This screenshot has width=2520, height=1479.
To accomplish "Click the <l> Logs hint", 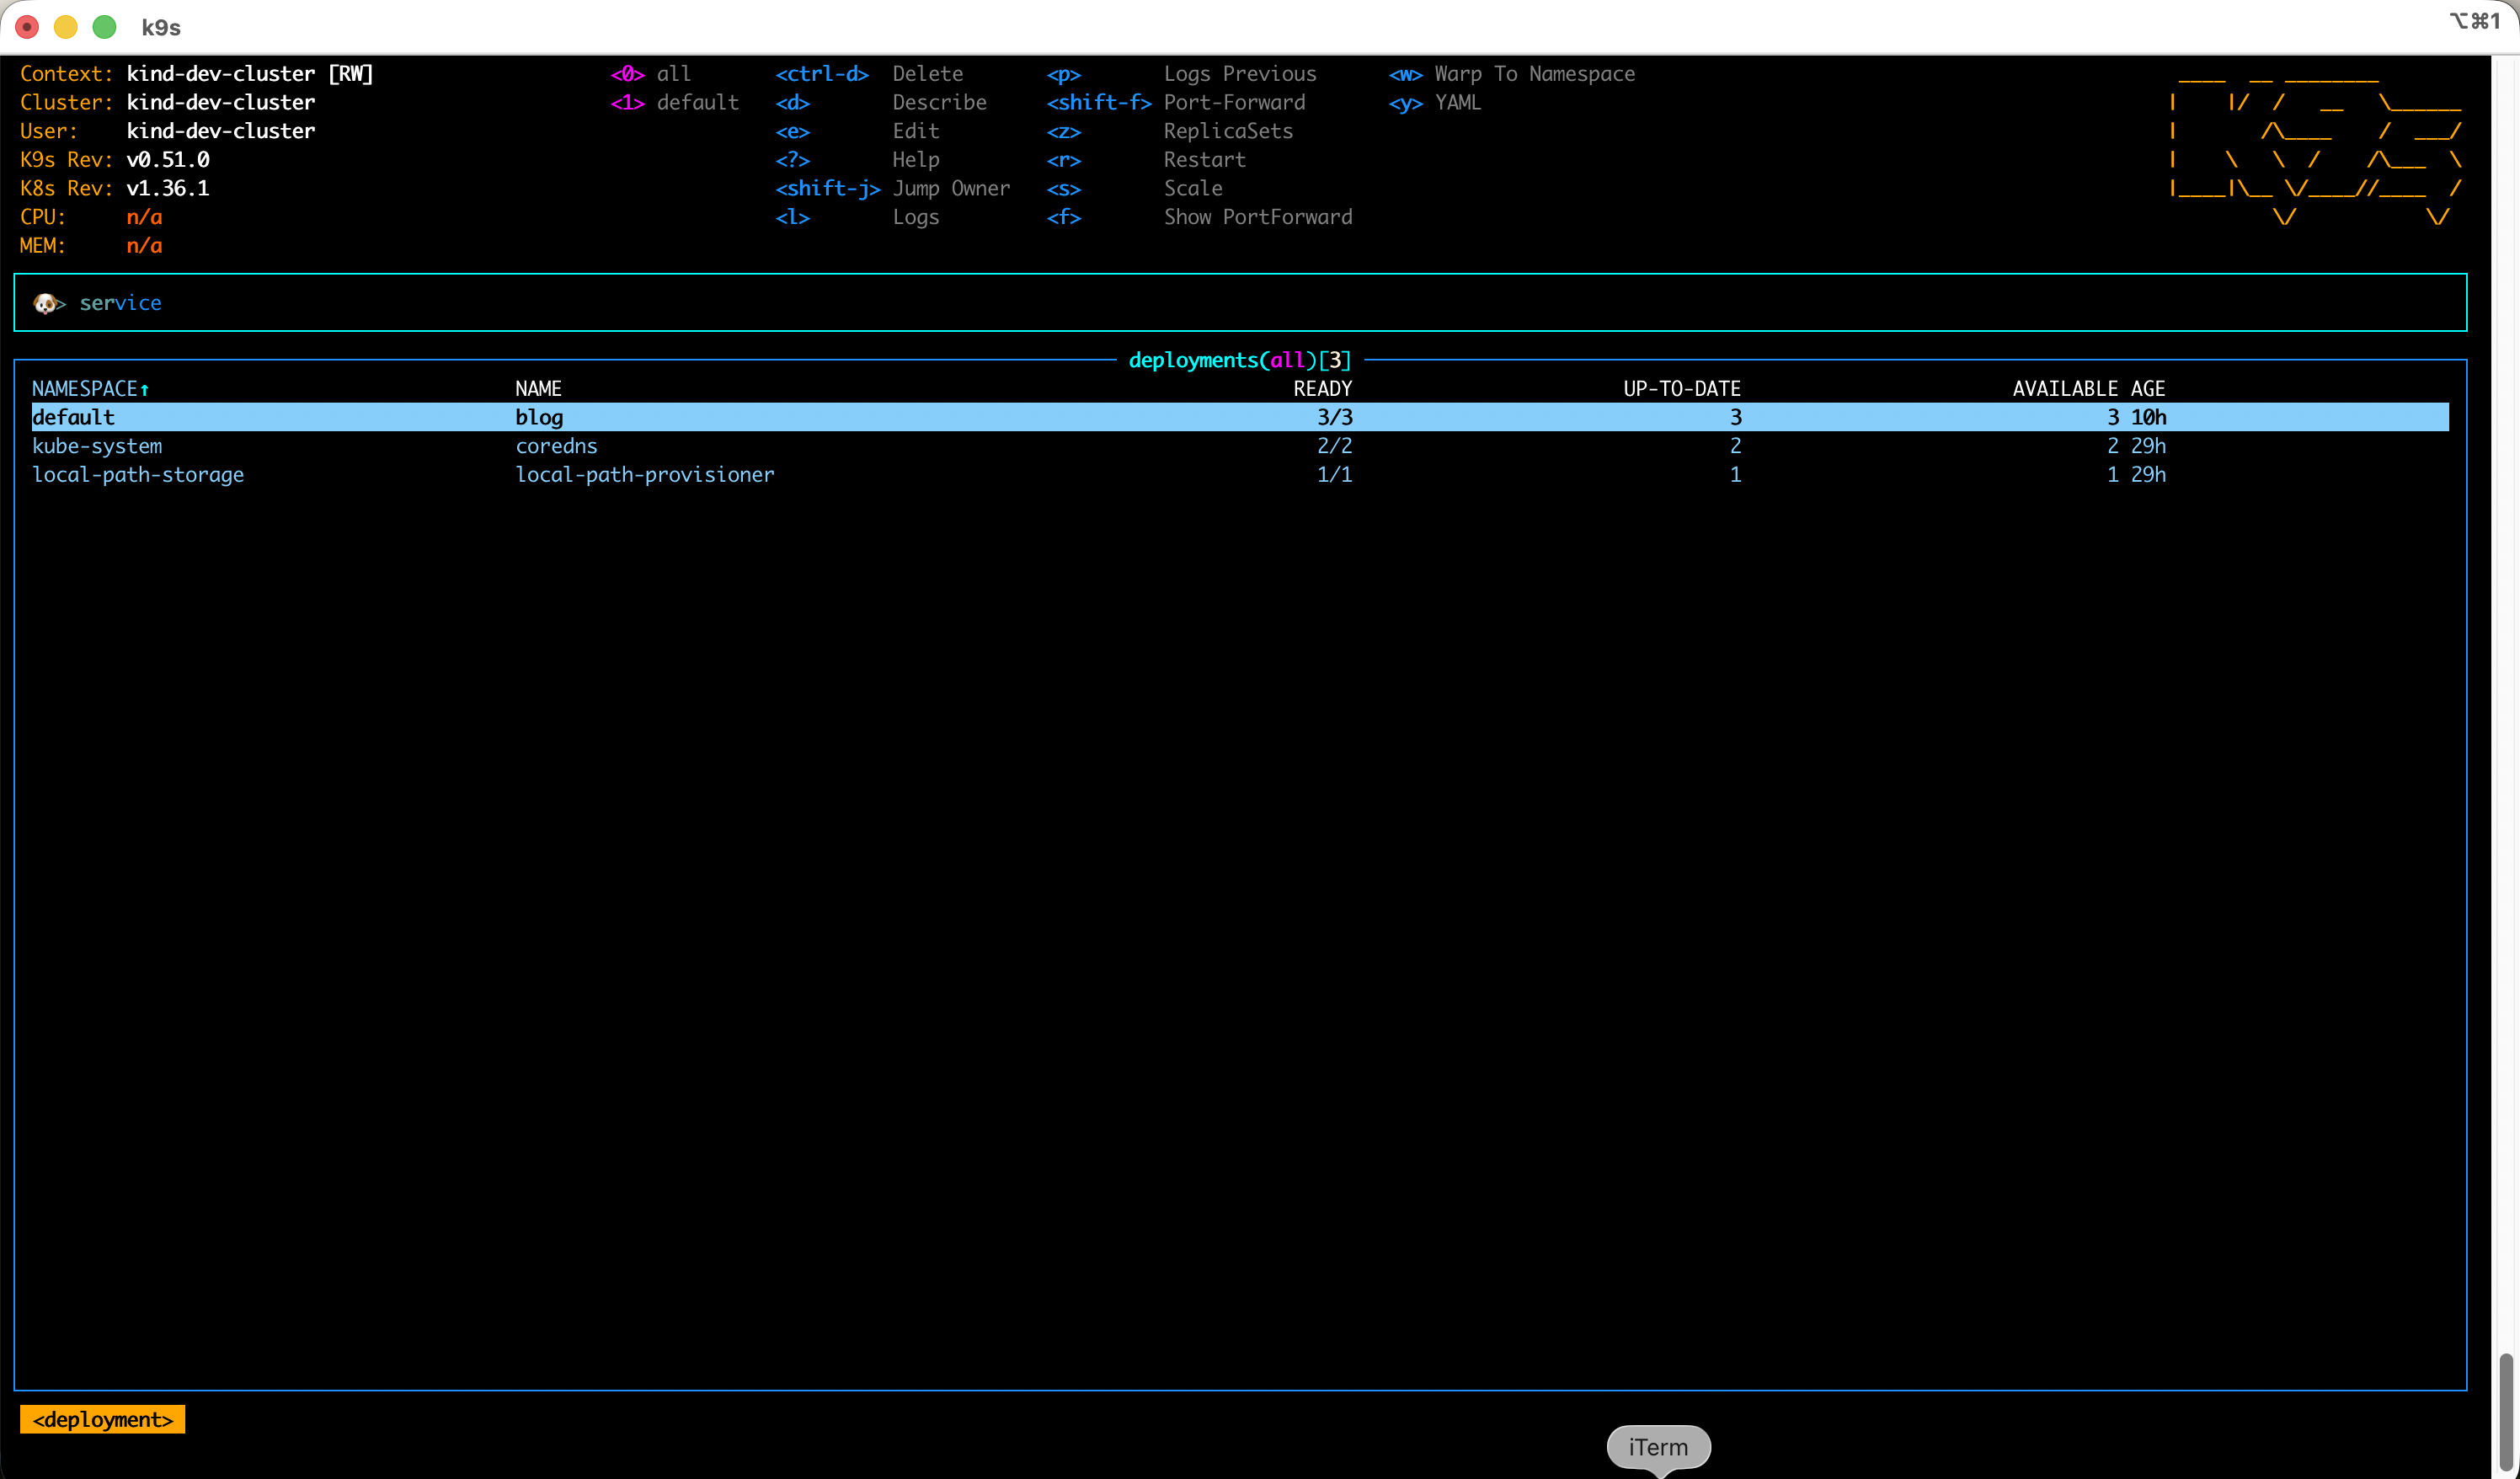I will click(858, 217).
